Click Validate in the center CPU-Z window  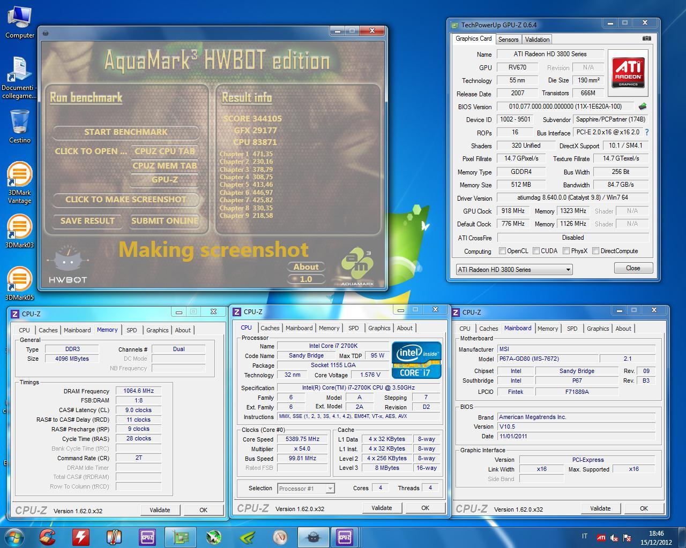(x=382, y=508)
